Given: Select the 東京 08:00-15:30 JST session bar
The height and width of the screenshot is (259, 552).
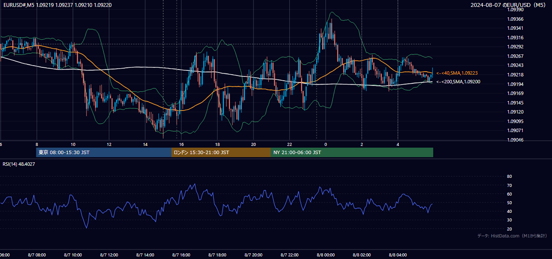Looking at the screenshot, I should pyautogui.click(x=104, y=152).
